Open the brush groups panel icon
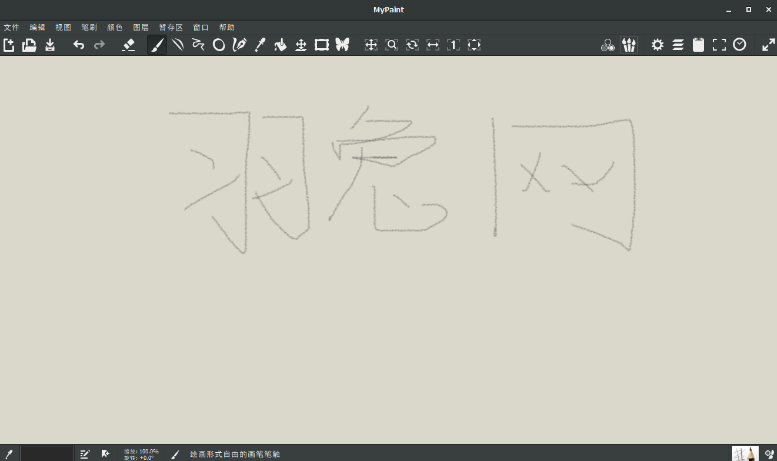This screenshot has height=461, width=777. pyautogui.click(x=629, y=45)
